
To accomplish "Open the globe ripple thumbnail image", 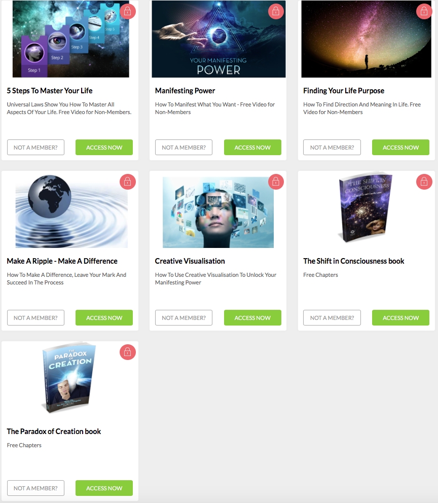I will 71,211.
